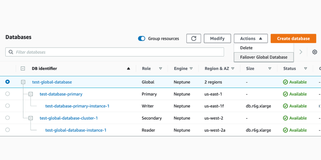Open the test-database-primary-instance-1 link
This screenshot has width=321, height=160.
tap(77, 106)
